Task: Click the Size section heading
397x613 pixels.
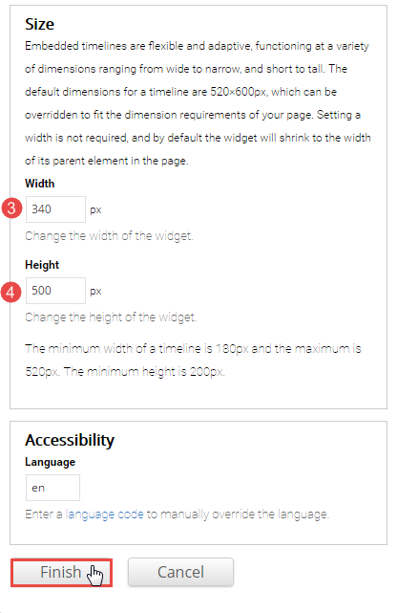Action: pos(39,24)
